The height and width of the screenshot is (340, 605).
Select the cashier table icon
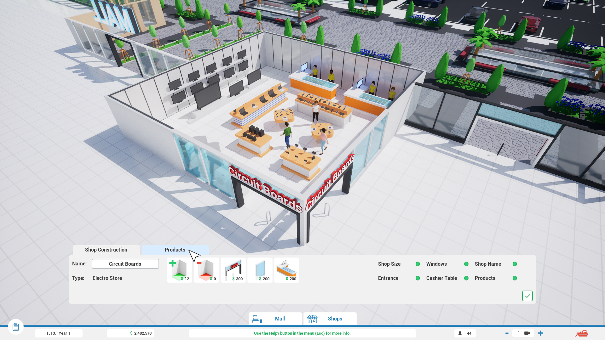pyautogui.click(x=286, y=270)
